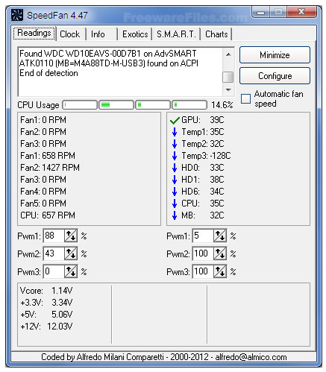Click the blue down arrow beside Temp3
This screenshot has height=372, width=326.
pyautogui.click(x=175, y=156)
